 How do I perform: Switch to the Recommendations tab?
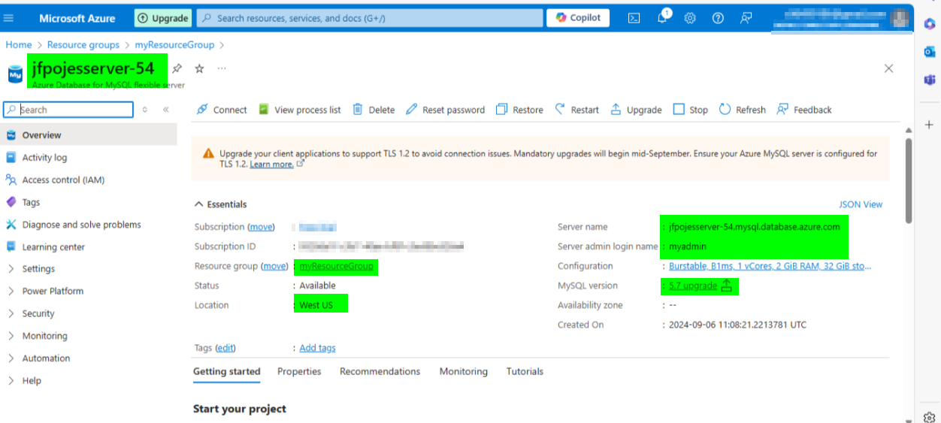coord(380,371)
